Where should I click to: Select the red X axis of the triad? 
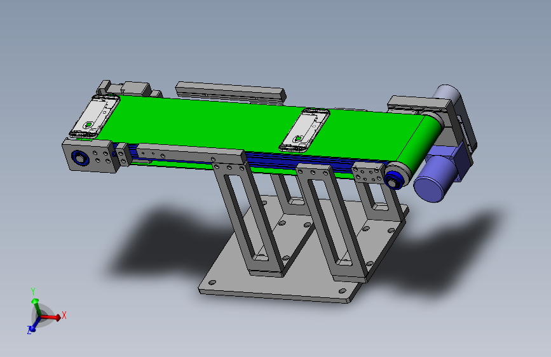pos(51,317)
